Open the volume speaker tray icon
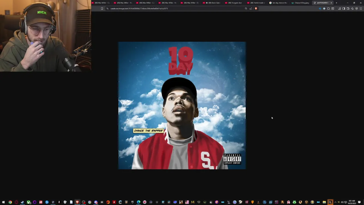The image size is (364, 205). (342, 202)
